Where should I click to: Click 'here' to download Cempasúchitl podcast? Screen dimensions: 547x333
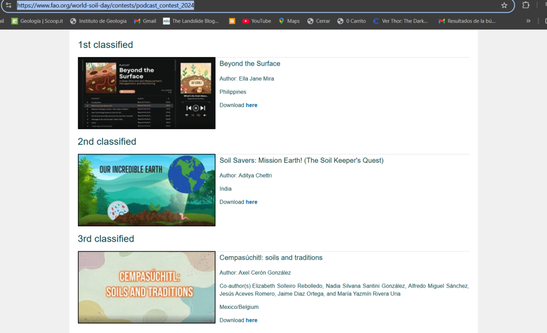(251, 320)
